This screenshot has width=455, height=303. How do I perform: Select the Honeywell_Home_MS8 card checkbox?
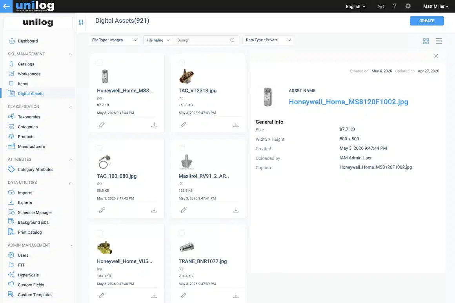[x=100, y=62]
